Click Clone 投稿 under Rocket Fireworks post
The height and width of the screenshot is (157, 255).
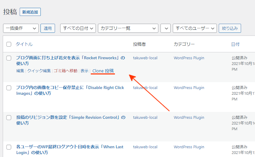point(103,71)
